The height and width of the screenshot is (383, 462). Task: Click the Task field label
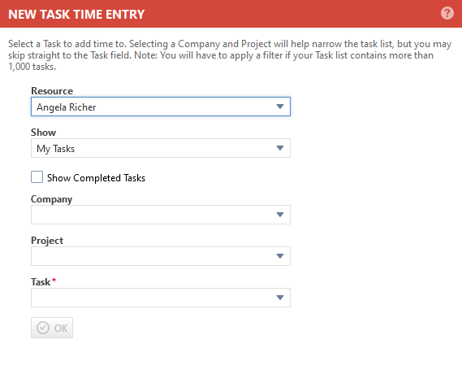(41, 282)
